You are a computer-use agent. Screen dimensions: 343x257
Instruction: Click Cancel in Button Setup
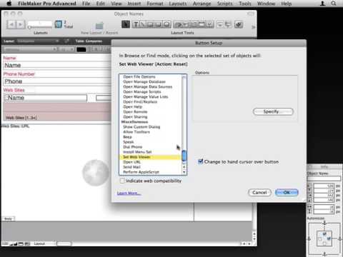[x=259, y=192]
